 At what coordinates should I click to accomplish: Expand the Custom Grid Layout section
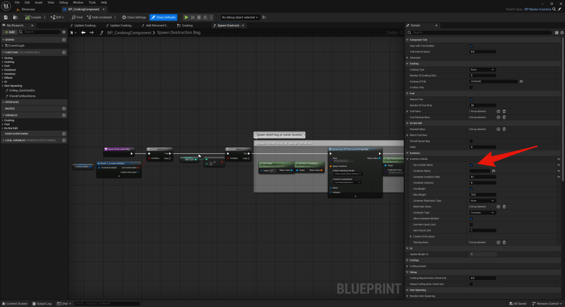411,236
